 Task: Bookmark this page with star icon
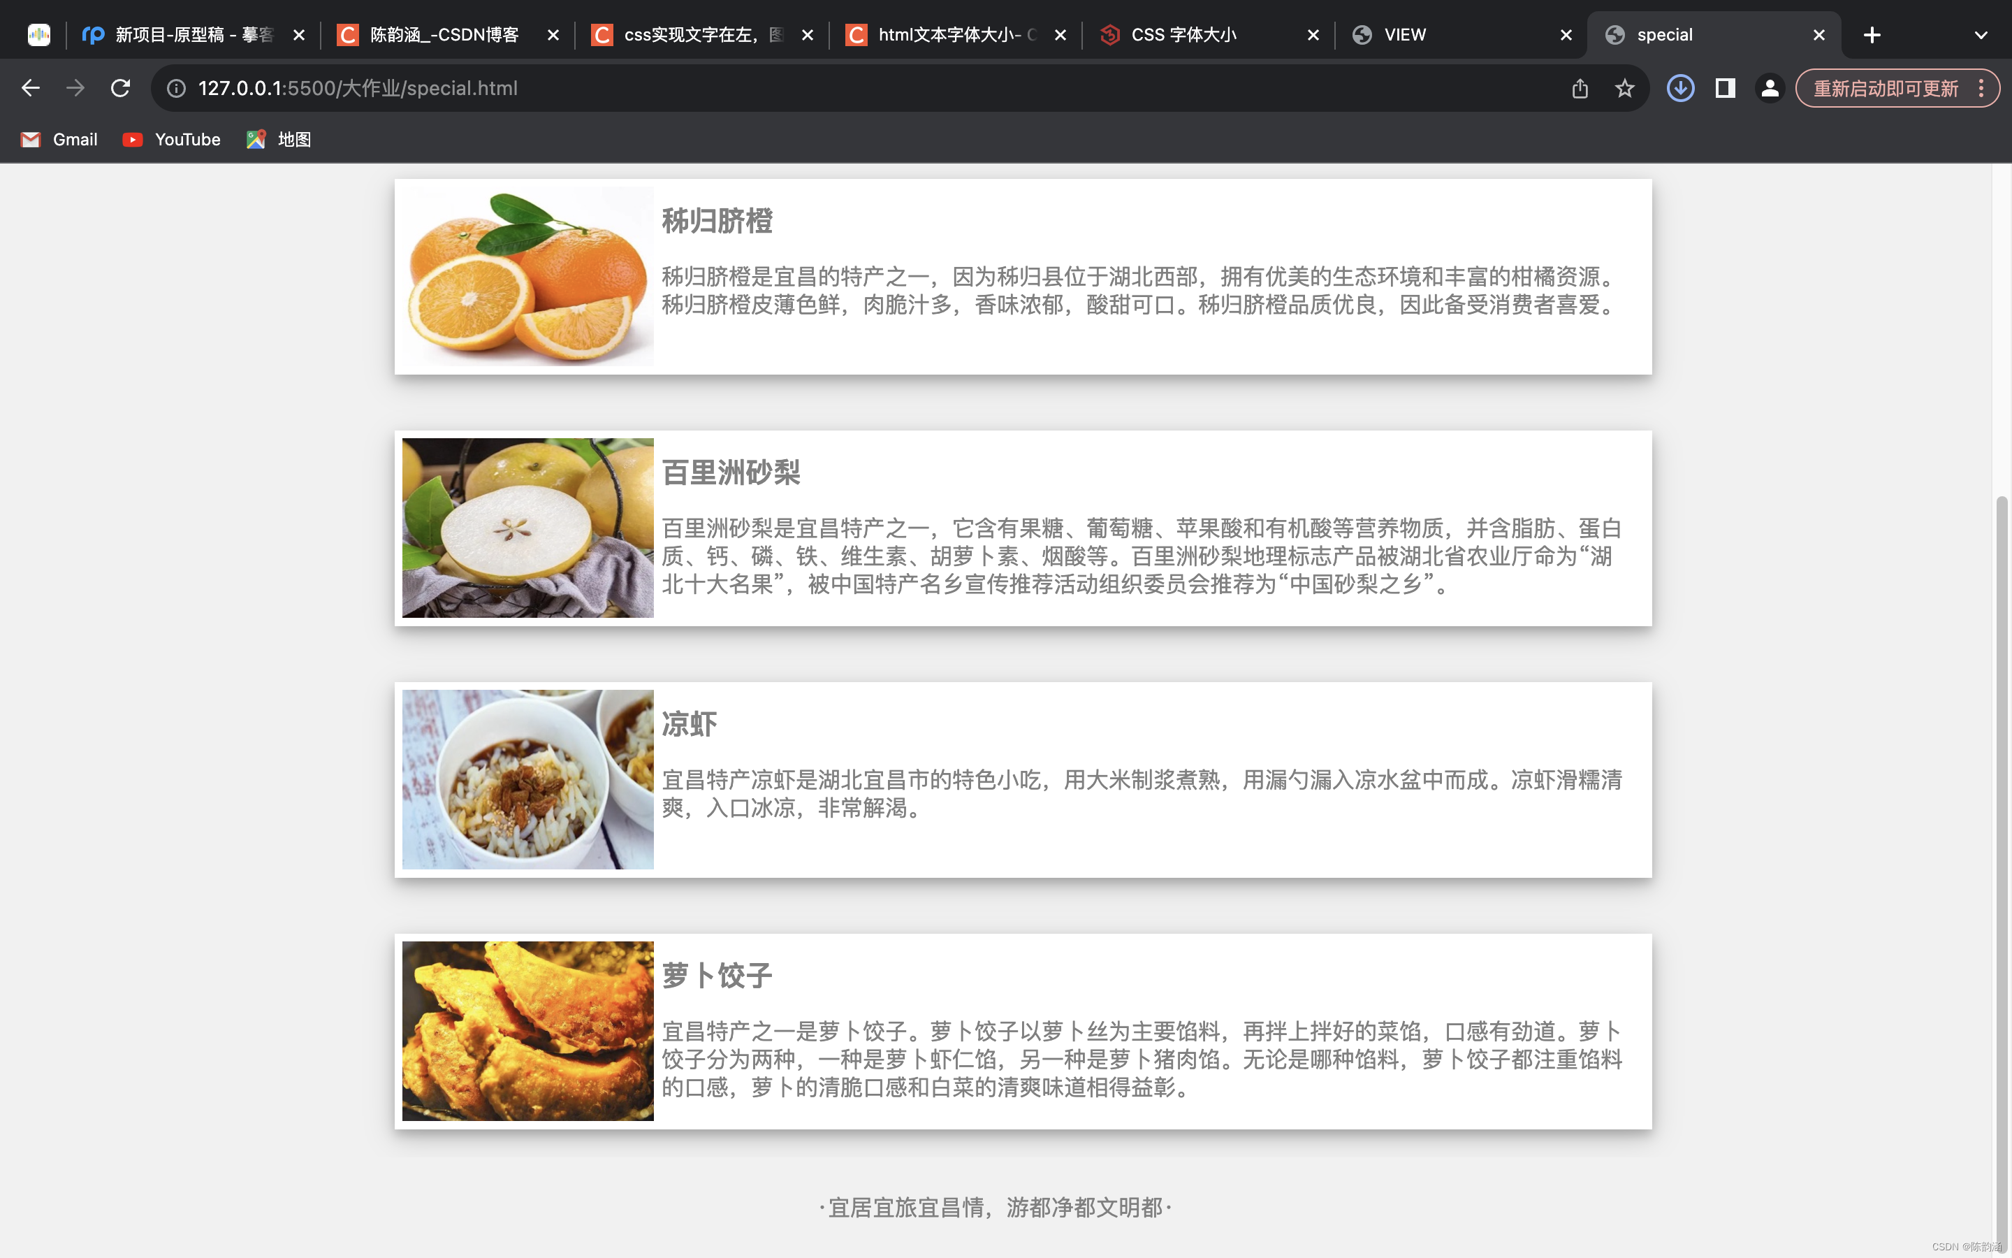[1624, 88]
